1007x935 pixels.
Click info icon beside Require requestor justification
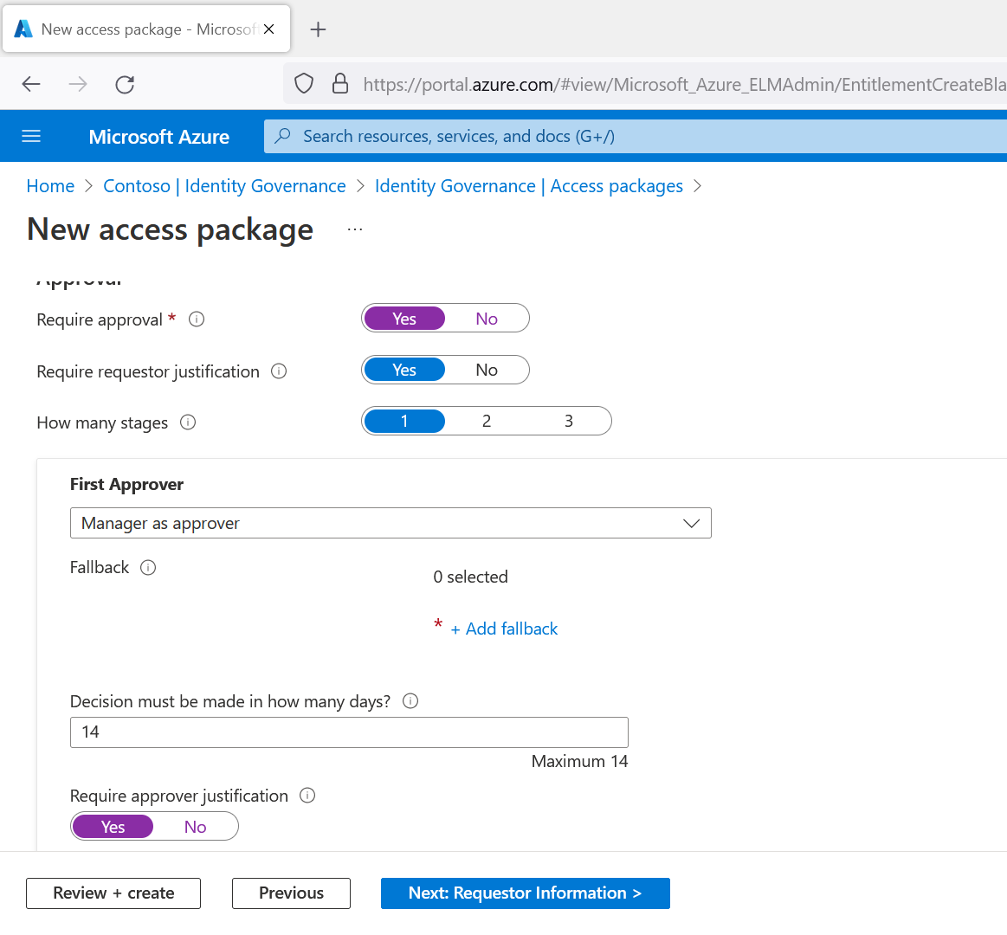[x=279, y=371]
